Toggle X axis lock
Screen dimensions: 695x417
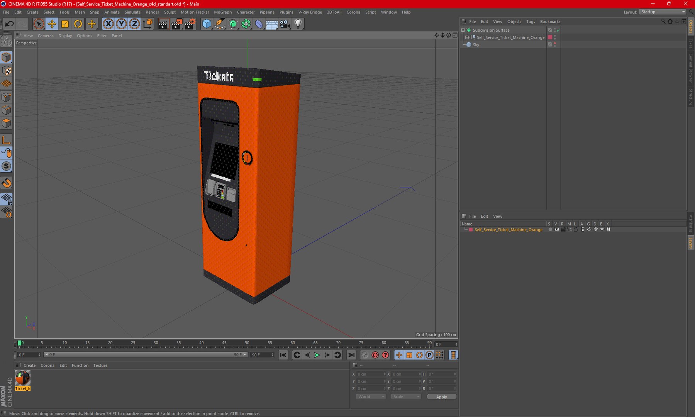[108, 24]
